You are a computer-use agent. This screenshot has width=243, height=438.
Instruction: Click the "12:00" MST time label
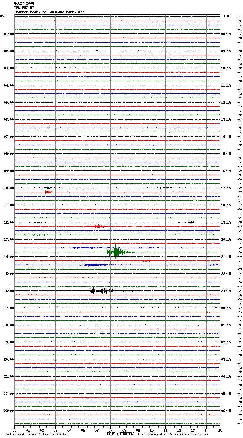tap(9, 222)
